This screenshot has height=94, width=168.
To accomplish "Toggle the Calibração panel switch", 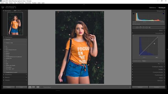I will 133,80.
